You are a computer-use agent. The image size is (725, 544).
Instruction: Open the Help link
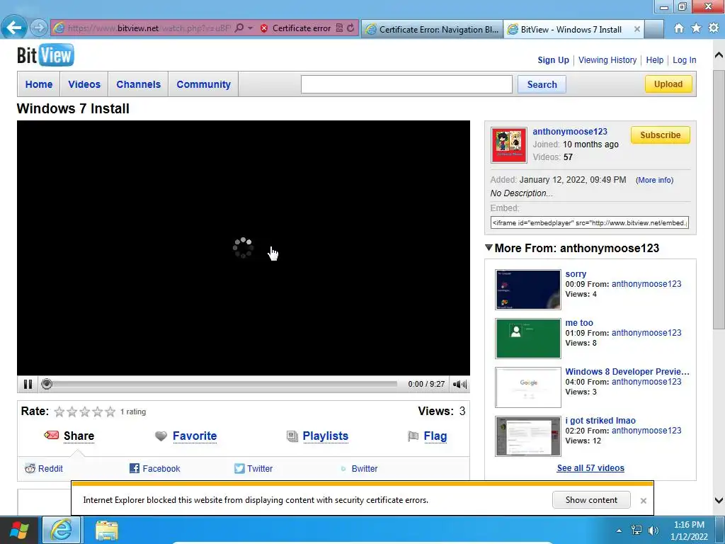(654, 60)
